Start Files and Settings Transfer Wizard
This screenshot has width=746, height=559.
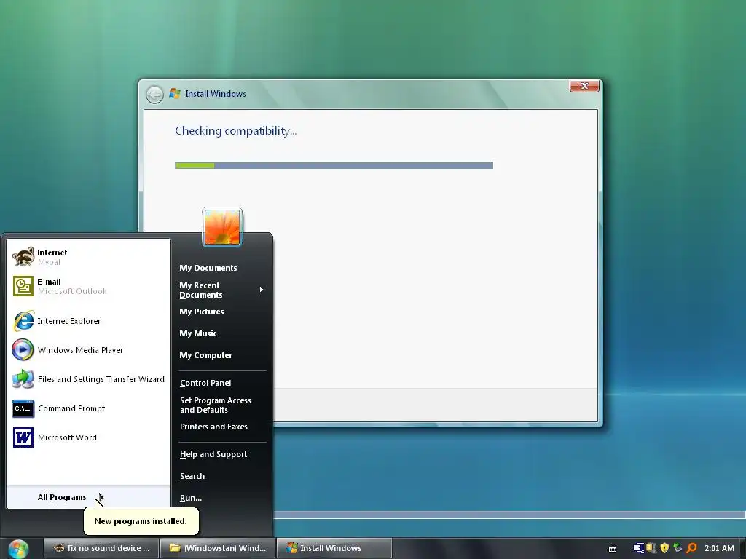[89, 379]
